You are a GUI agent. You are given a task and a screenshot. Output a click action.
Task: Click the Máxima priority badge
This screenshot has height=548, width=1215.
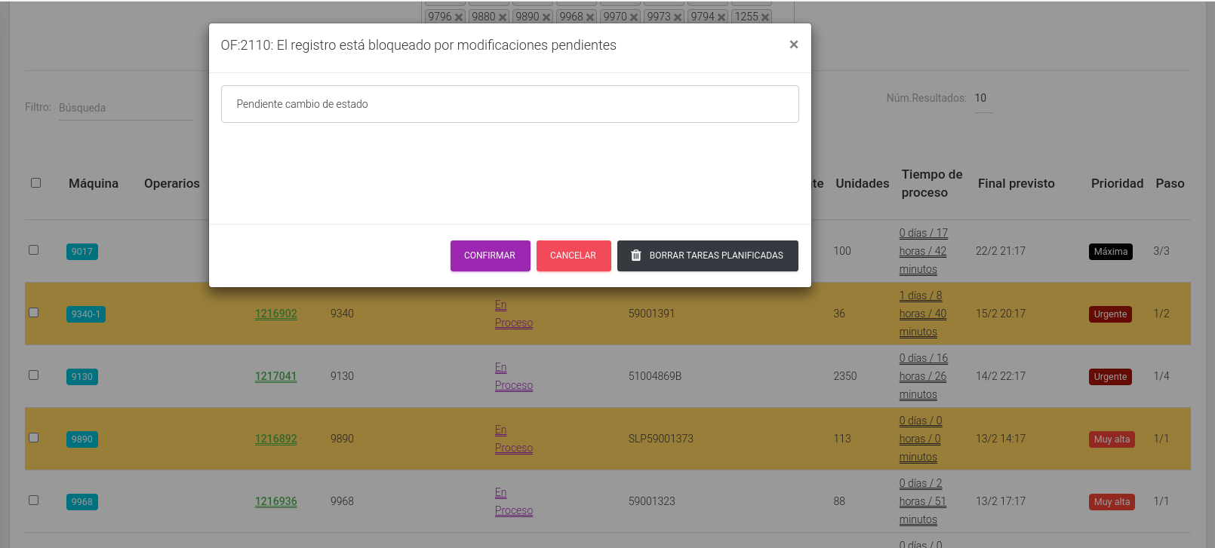click(x=1111, y=252)
